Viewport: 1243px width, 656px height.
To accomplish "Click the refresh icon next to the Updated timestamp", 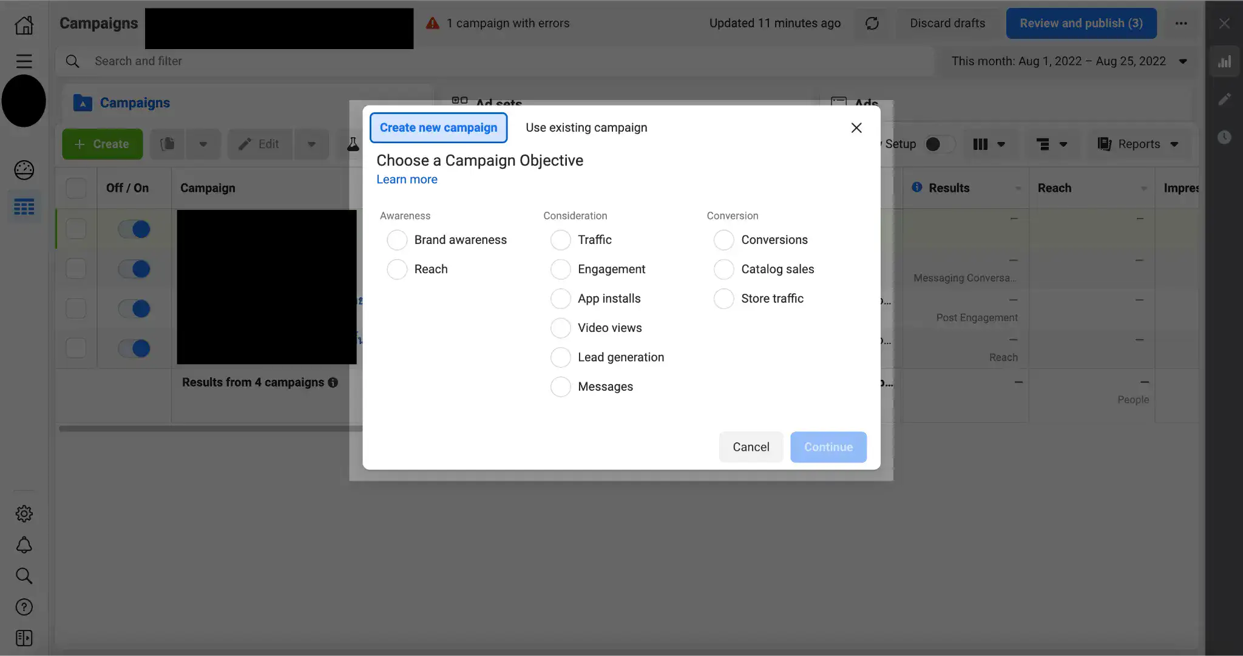I will point(872,23).
